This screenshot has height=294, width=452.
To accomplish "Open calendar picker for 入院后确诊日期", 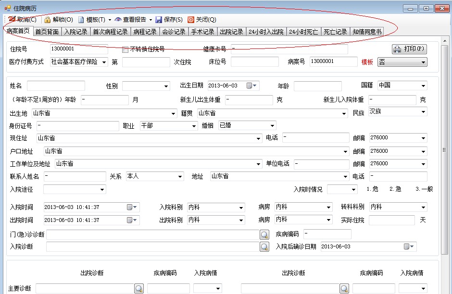I will coord(409,246).
